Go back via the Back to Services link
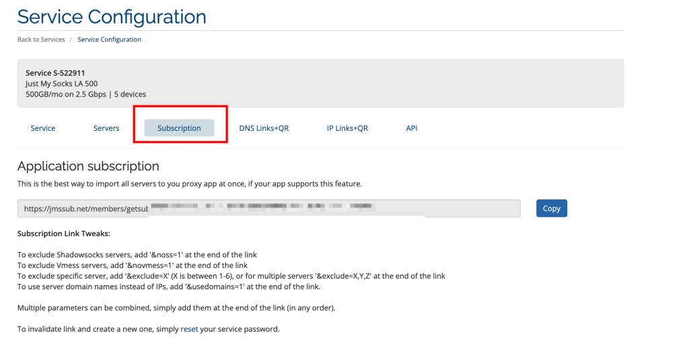The height and width of the screenshot is (343, 689). pyautogui.click(x=41, y=40)
